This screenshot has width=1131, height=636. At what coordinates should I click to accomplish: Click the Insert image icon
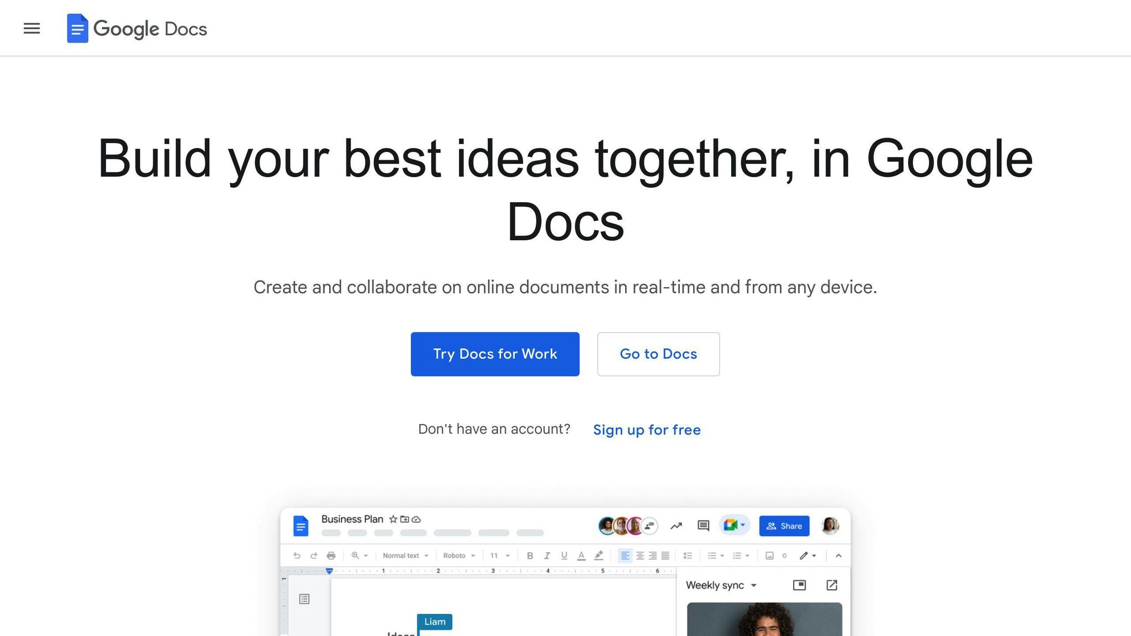[769, 555]
